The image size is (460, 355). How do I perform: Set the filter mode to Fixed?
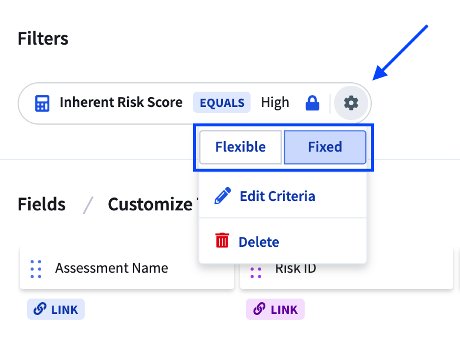[x=325, y=147]
